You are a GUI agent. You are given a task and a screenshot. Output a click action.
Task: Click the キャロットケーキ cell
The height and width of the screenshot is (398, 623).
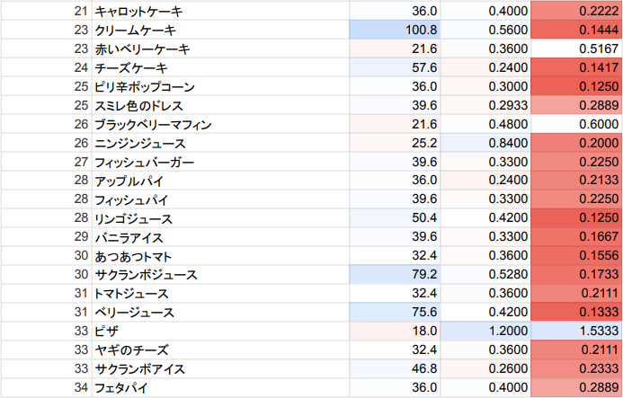pyautogui.click(x=143, y=11)
